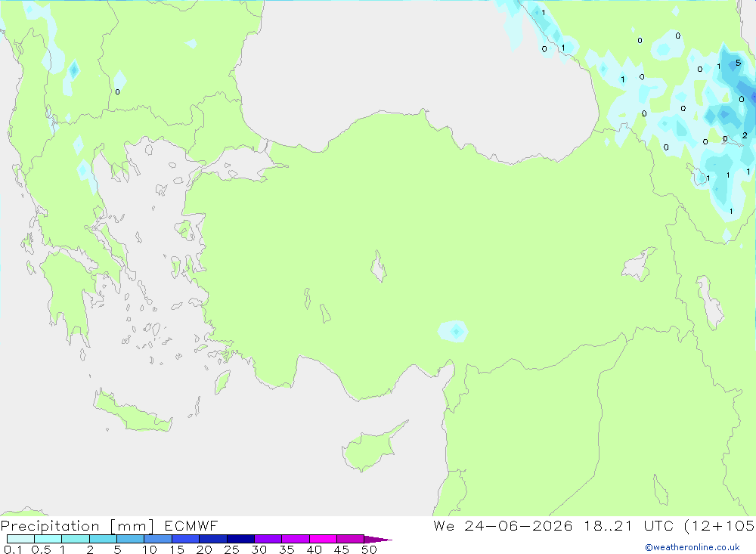Click the legend tick label '0.5'
Screen dimensions: 756x554
(41, 549)
